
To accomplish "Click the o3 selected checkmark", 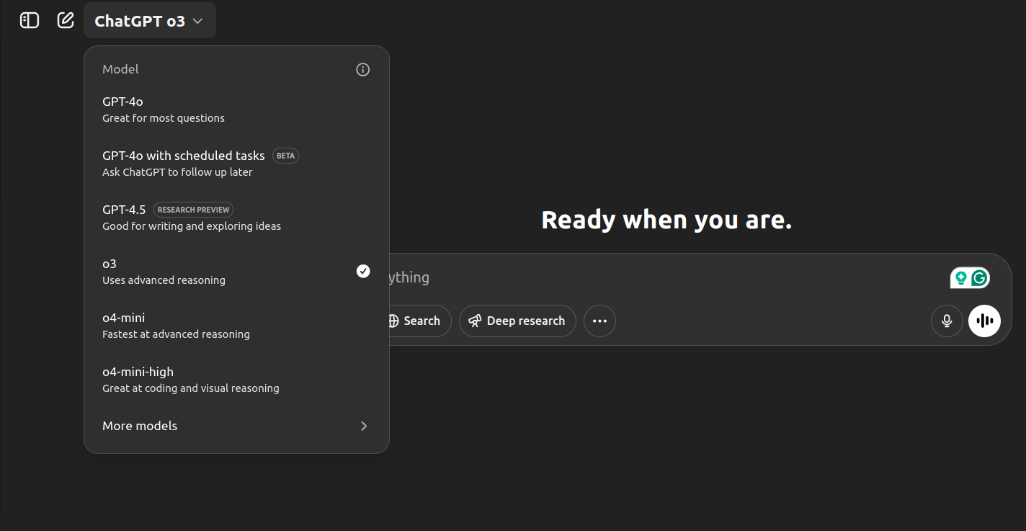I will click(363, 271).
